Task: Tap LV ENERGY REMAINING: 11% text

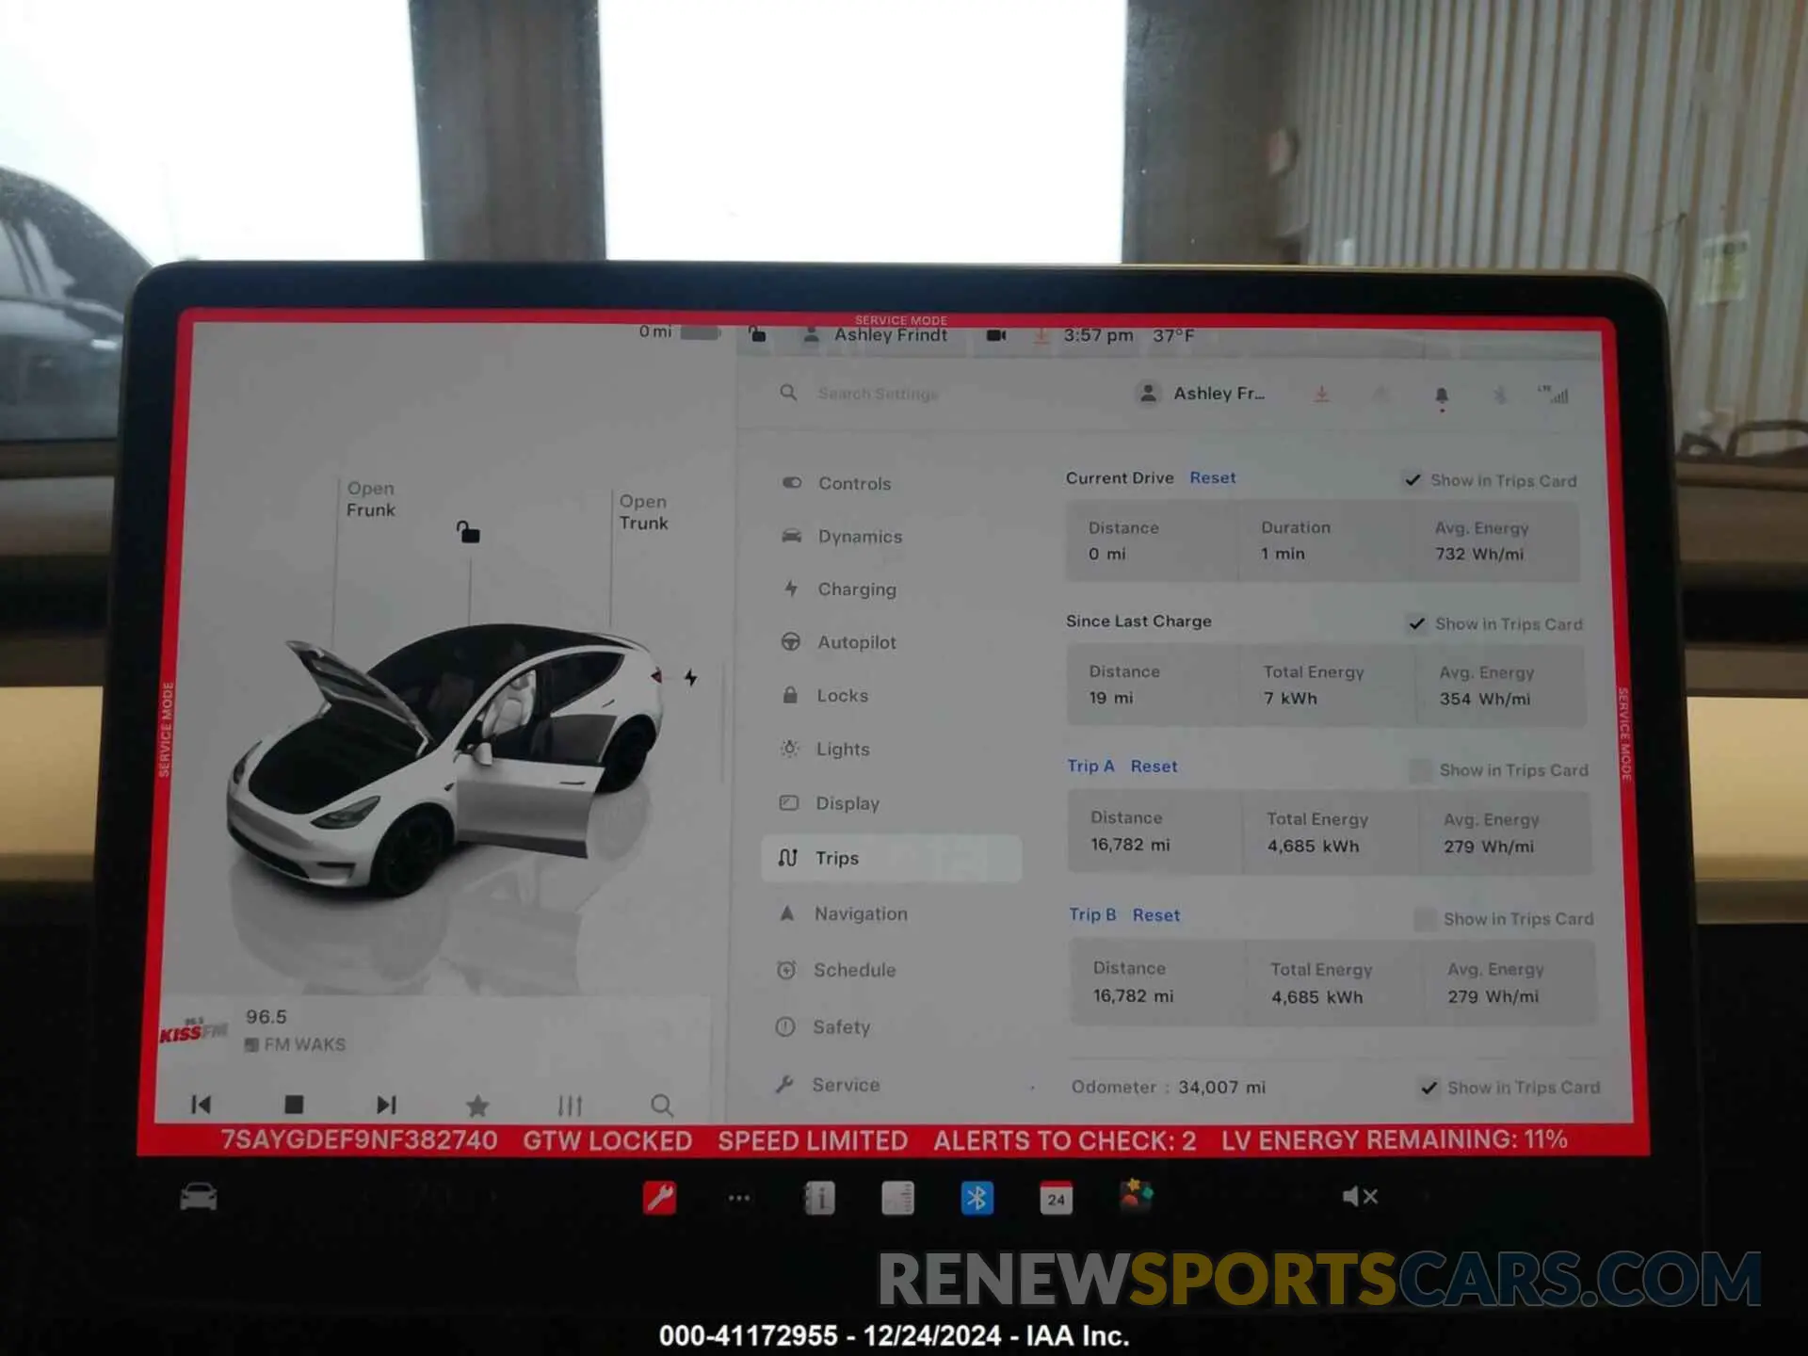Action: tap(1395, 1139)
